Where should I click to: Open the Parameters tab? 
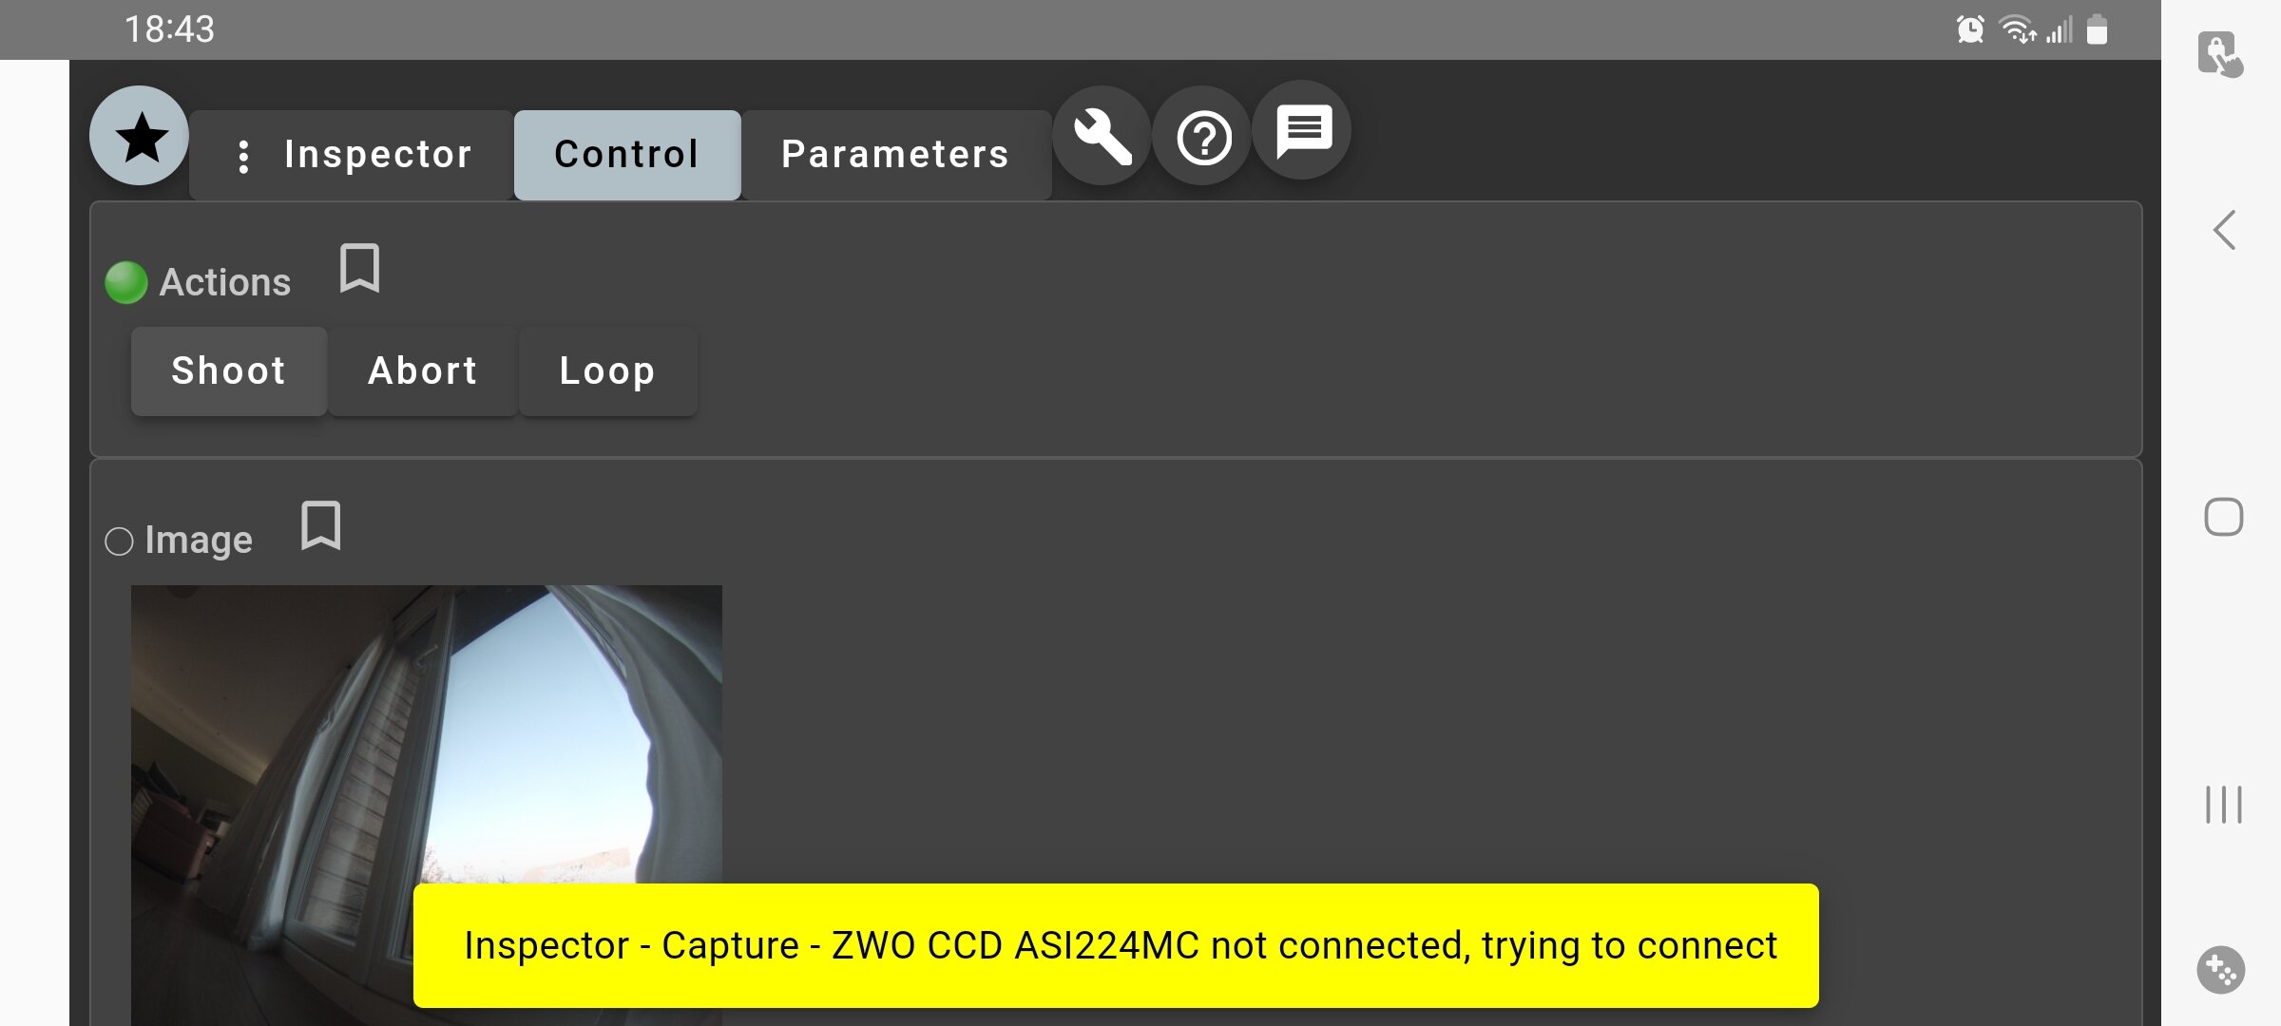click(895, 155)
